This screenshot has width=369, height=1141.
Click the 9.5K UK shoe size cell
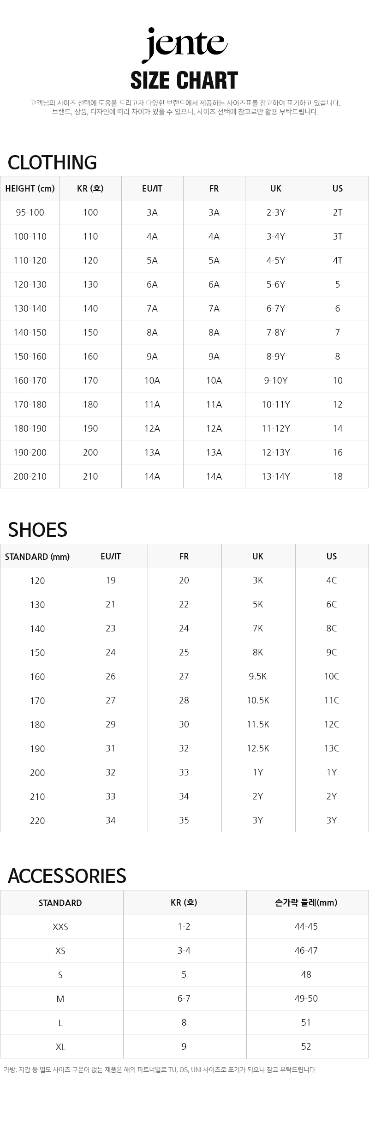tap(258, 677)
